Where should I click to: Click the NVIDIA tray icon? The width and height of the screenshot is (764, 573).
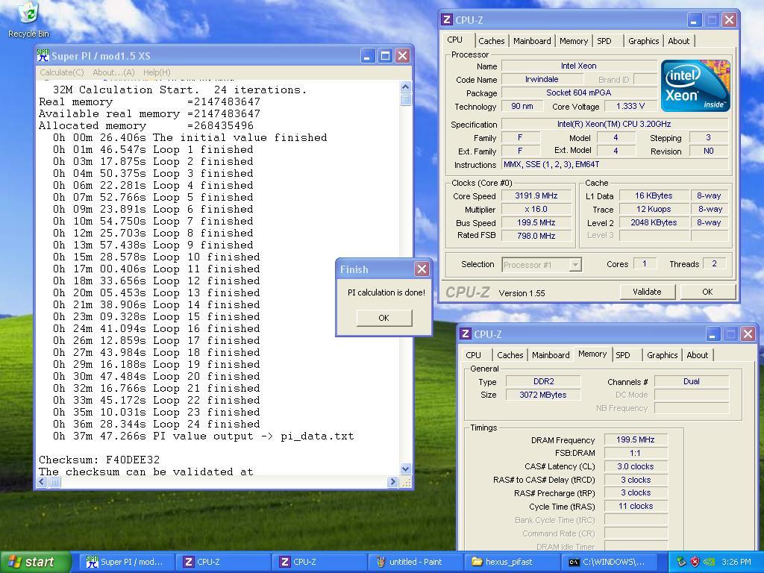click(x=709, y=562)
